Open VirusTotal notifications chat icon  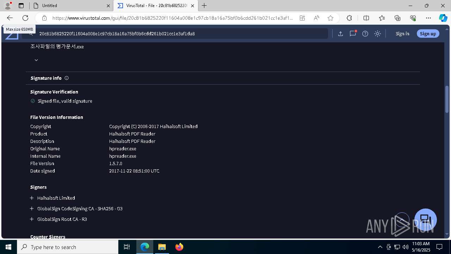(x=353, y=34)
